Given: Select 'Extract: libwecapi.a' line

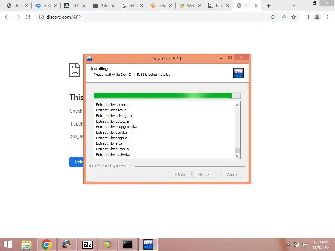Looking at the screenshot, I should coord(111,138).
